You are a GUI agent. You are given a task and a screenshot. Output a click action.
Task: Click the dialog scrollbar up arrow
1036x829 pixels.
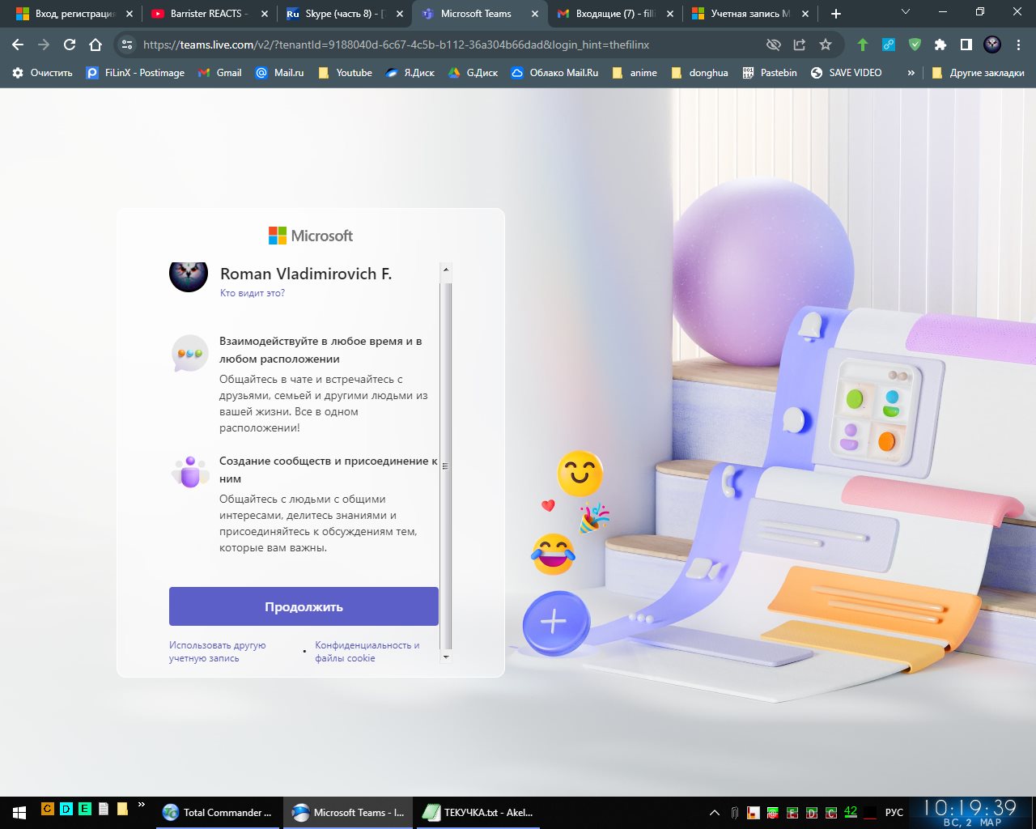[x=445, y=269]
